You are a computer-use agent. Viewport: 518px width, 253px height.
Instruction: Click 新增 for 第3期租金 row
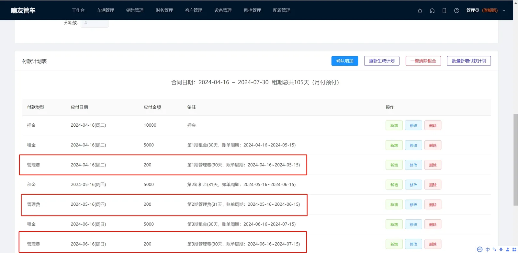(394, 224)
